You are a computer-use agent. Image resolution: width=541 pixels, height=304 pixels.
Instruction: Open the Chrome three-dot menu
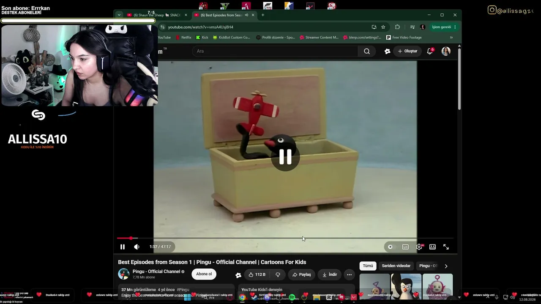[x=455, y=27]
